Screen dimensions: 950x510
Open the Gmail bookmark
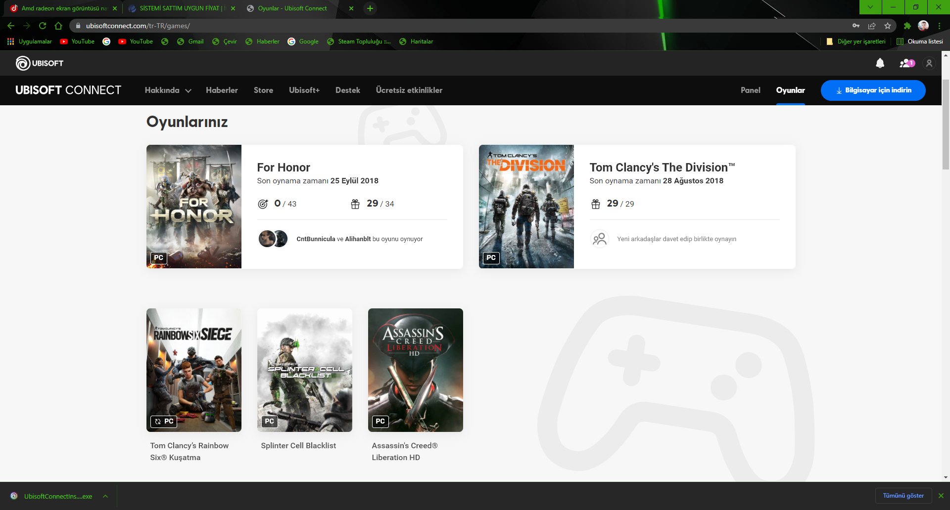click(x=190, y=42)
